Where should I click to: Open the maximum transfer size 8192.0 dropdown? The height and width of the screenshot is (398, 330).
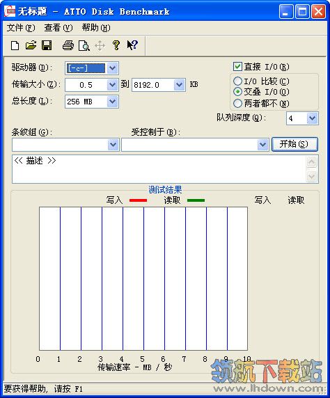[180, 85]
